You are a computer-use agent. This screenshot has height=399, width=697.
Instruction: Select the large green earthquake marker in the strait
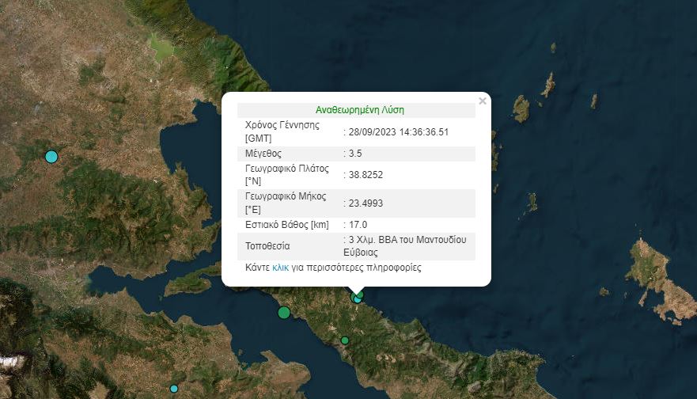284,313
